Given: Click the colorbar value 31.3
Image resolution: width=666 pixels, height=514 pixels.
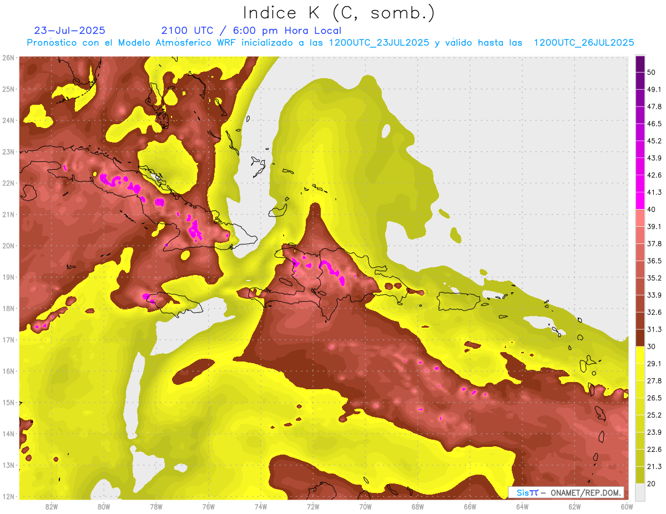Looking at the screenshot, I should pos(654,329).
